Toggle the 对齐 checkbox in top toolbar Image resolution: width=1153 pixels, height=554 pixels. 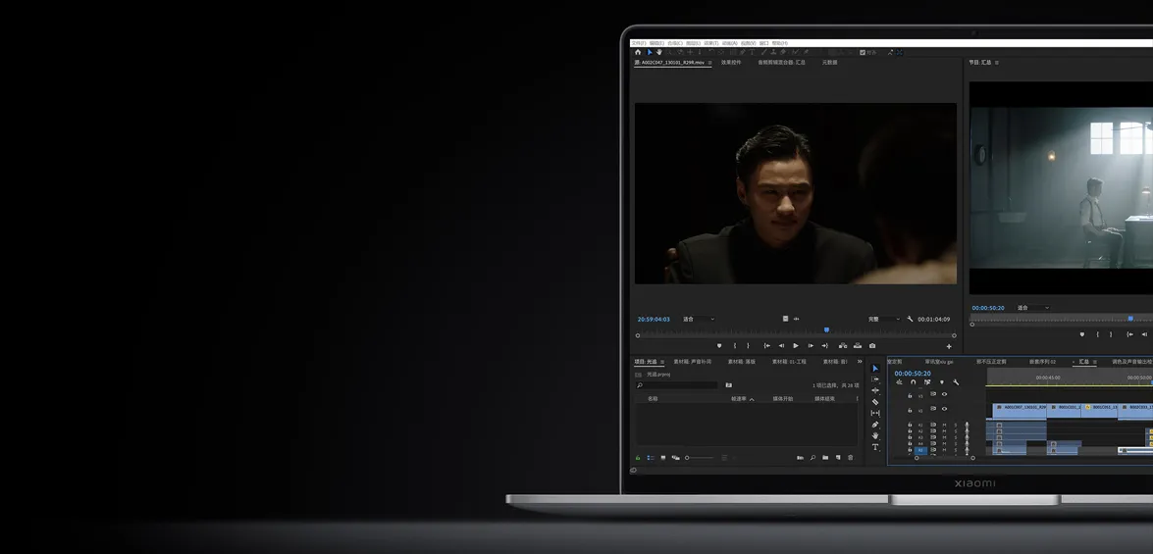point(863,53)
